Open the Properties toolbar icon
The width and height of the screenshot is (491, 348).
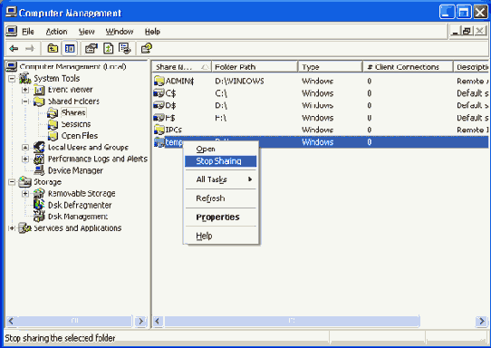pos(91,49)
